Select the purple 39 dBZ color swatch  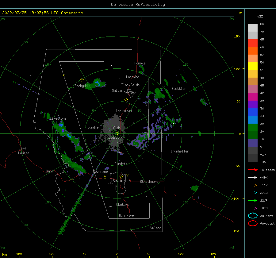click(253, 104)
